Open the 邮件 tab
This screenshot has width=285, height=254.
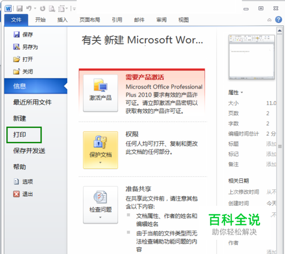tap(139, 20)
